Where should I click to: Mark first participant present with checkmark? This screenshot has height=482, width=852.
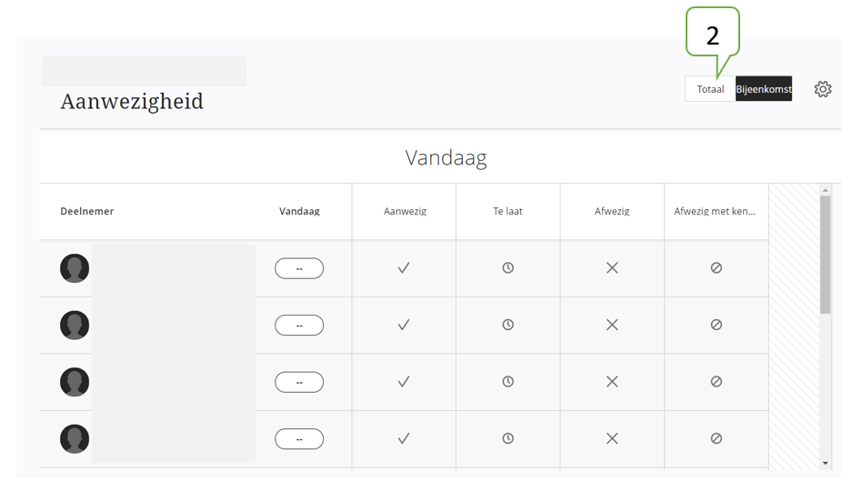click(x=404, y=268)
